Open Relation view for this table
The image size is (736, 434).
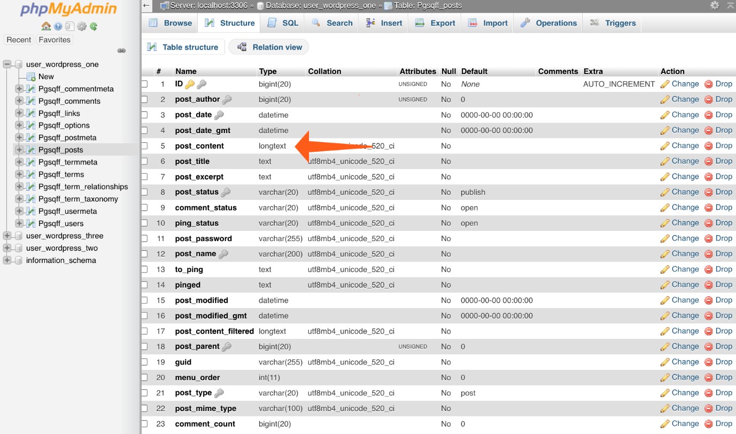click(x=269, y=47)
